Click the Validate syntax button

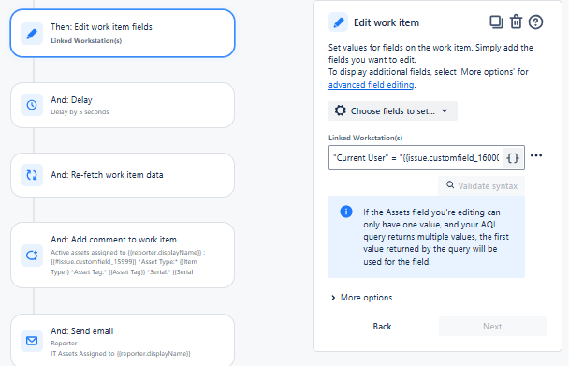tap(481, 186)
